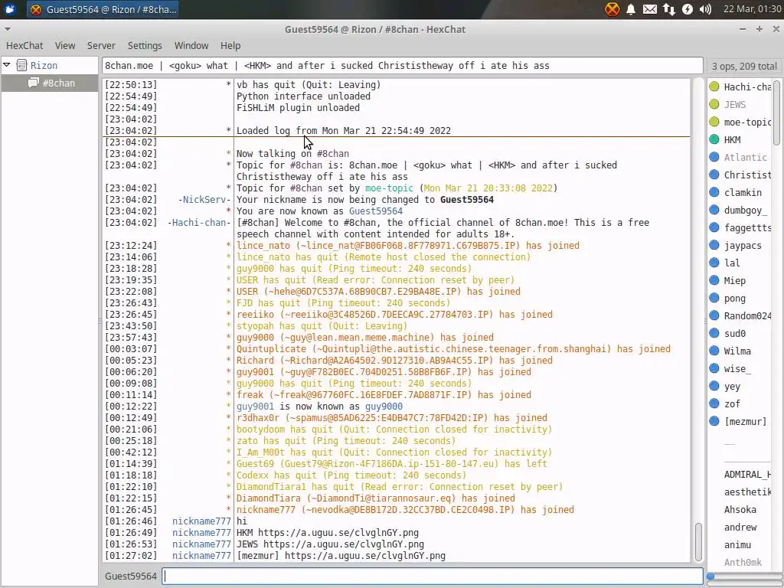Open the Help menu
The height and width of the screenshot is (588, 784).
230,45
